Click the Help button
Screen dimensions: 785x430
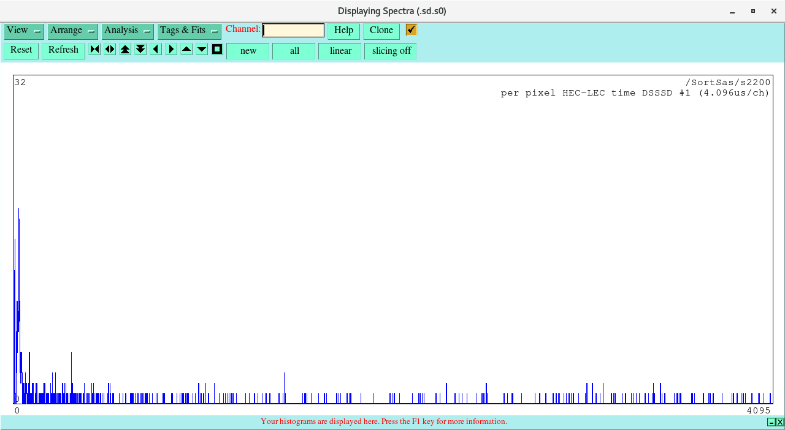pos(343,31)
